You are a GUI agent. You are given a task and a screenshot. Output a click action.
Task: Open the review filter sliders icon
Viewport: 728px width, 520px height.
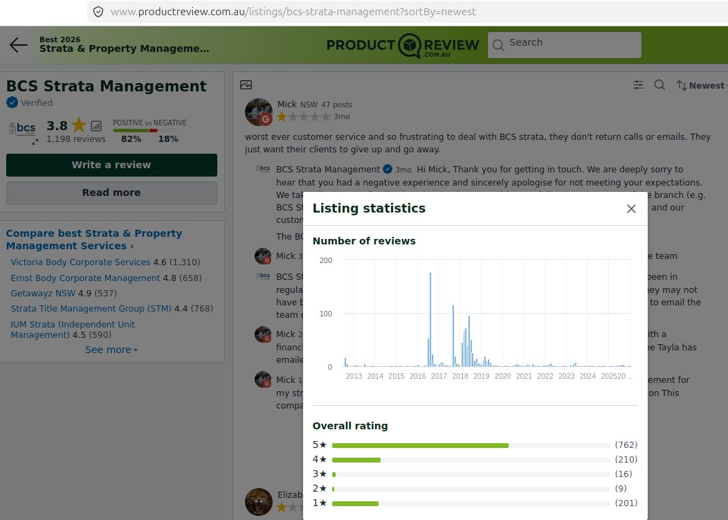point(638,85)
